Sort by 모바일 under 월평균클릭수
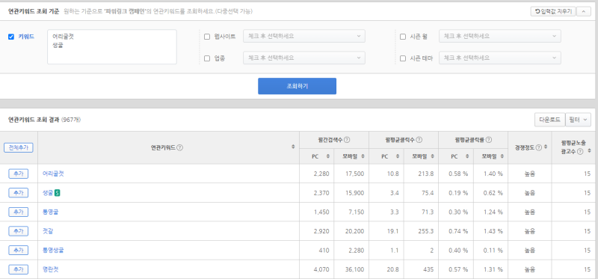 coord(433,156)
